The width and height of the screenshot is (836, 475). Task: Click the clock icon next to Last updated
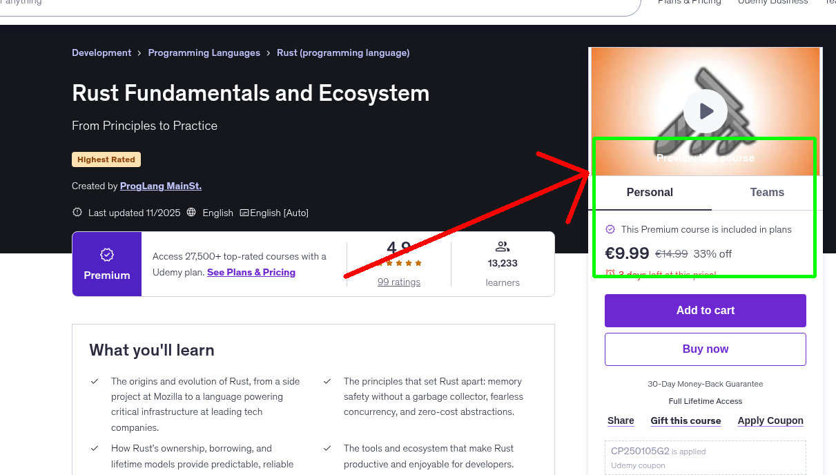coord(77,212)
